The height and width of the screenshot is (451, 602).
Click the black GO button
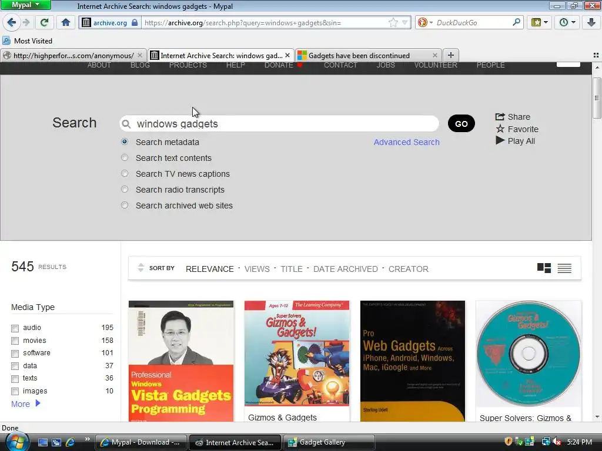tap(461, 123)
